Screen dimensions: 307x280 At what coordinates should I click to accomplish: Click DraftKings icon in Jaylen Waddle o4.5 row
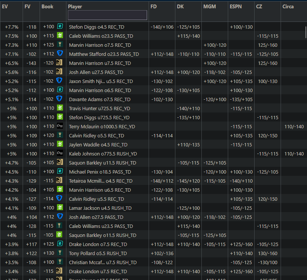(x=60, y=144)
